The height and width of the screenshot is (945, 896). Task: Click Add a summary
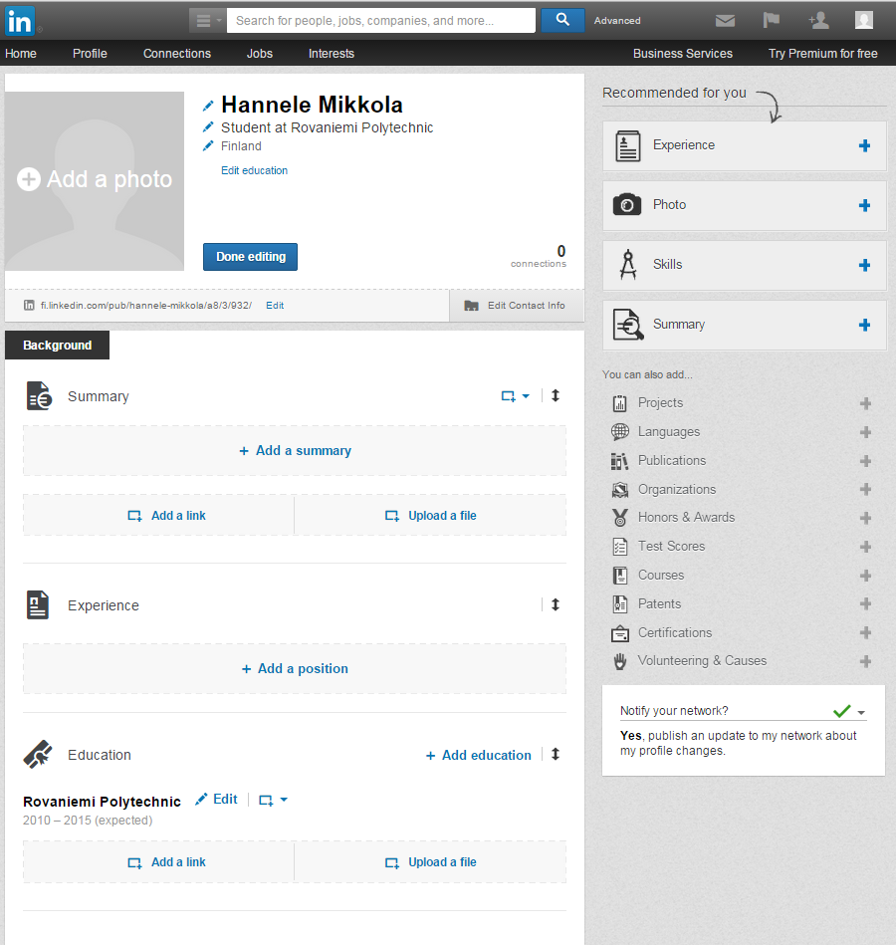[295, 451]
